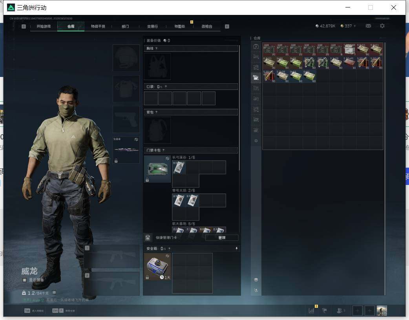Click swap arrows on keycard case

[x=167, y=159]
